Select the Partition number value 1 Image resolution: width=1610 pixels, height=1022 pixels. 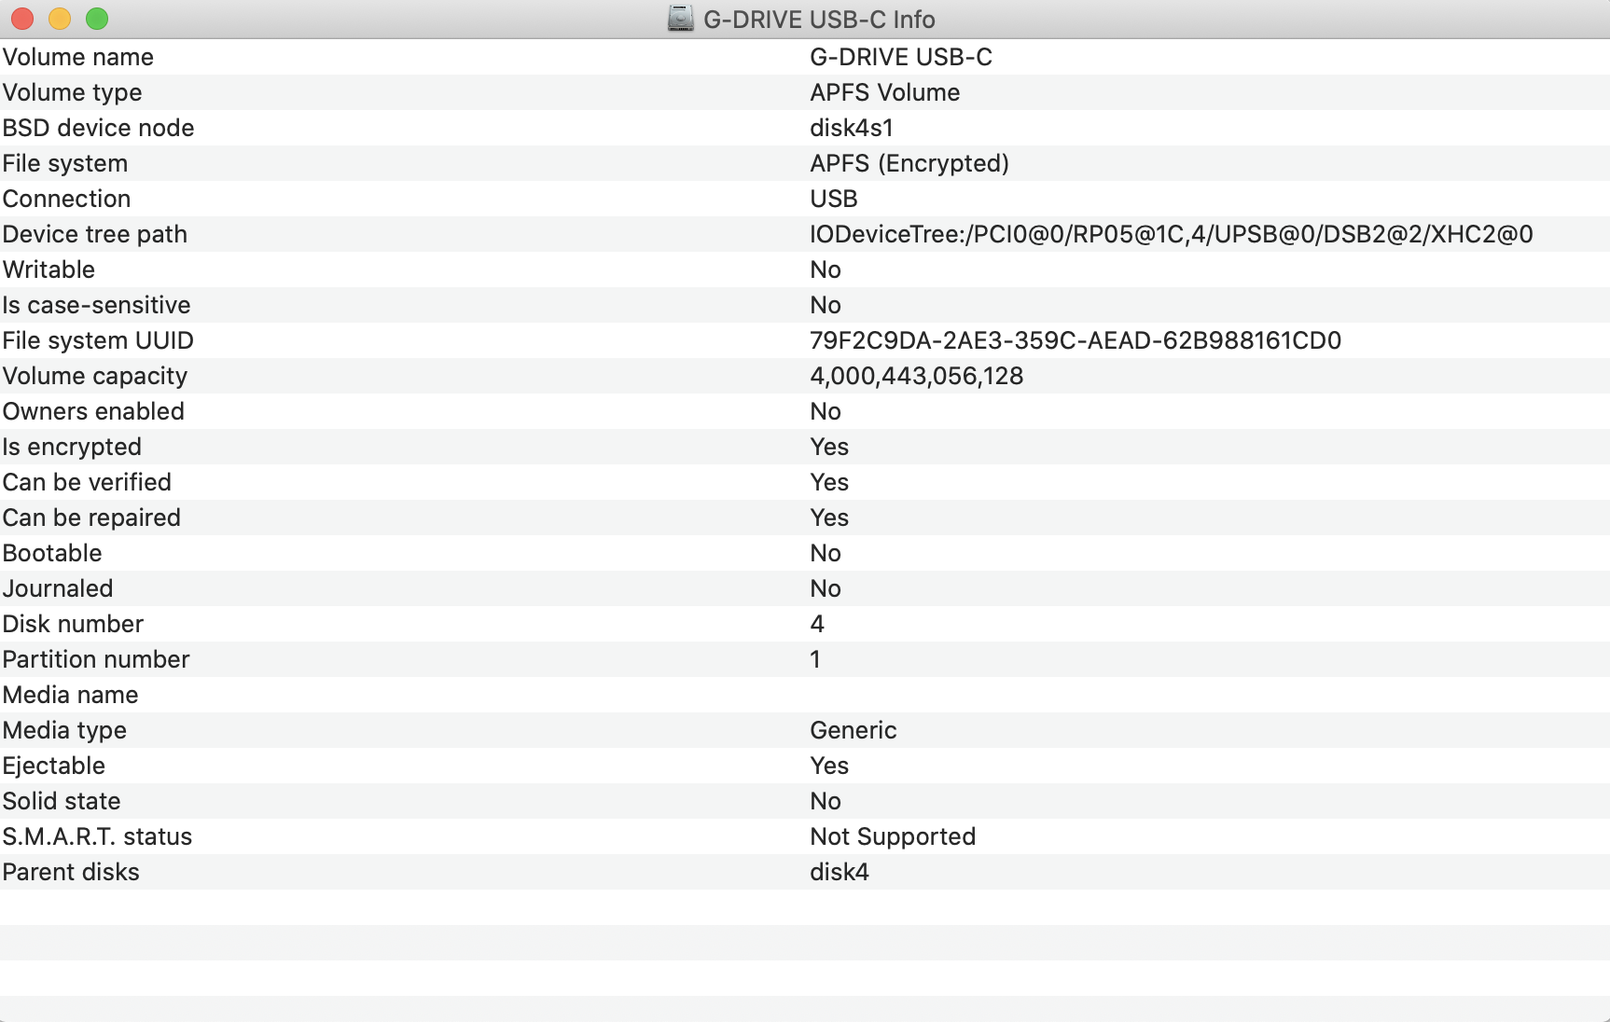(x=815, y=659)
